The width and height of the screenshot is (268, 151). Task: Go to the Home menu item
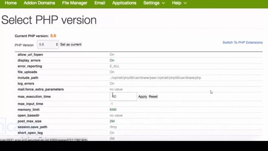point(10,3)
